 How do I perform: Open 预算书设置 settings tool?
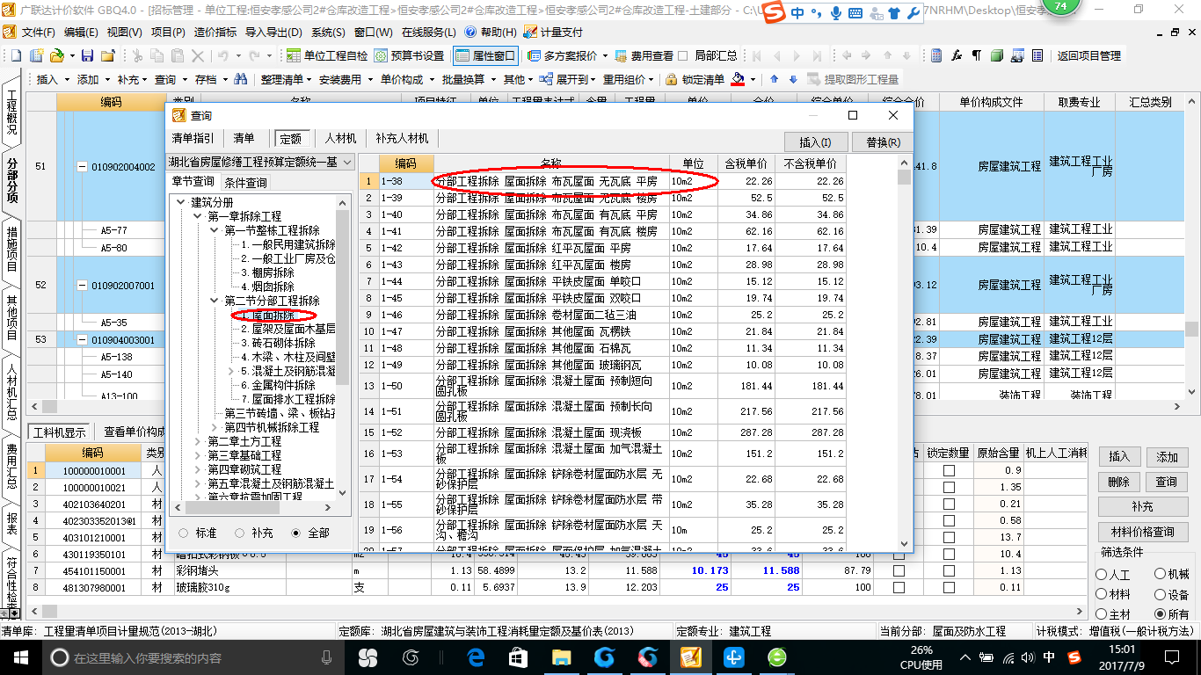409,55
